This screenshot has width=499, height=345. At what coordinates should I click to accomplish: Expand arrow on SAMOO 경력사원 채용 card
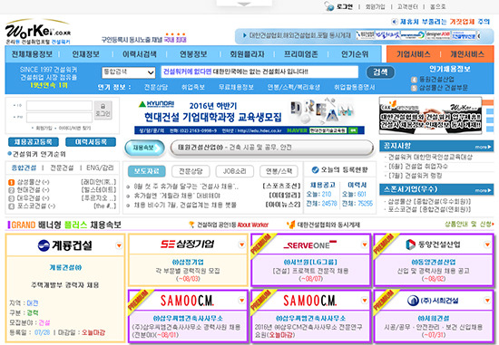pyautogui.click(x=242, y=301)
